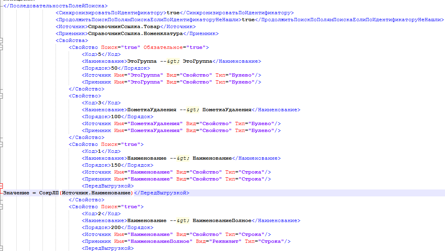Screen dimensions: 445x251
Task: Click the Порядок value 50
Action: point(114,68)
